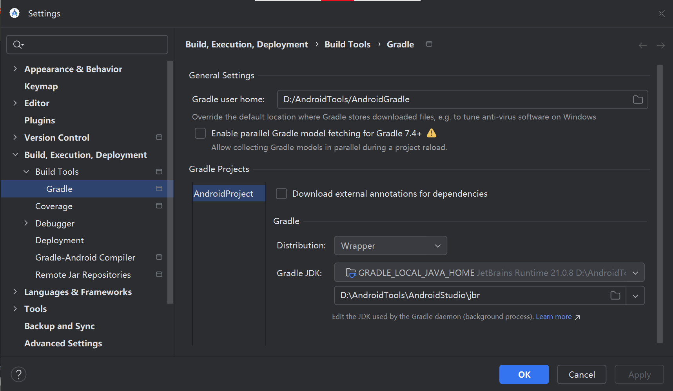Select Keymap in settings tree
Image resolution: width=673 pixels, height=391 pixels.
tap(41, 86)
